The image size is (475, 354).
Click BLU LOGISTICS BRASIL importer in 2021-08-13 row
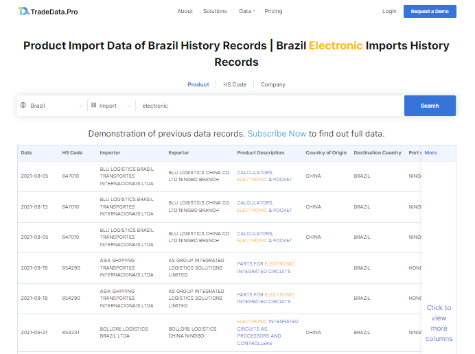coord(126,206)
